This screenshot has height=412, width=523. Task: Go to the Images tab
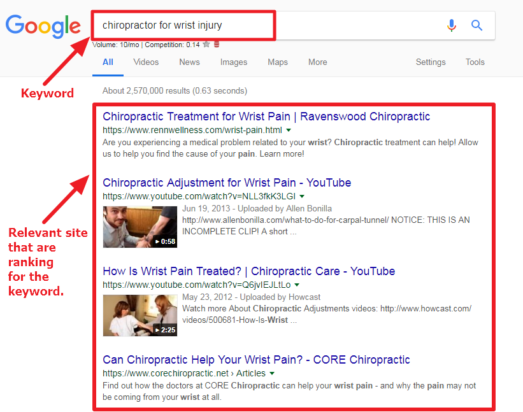click(x=234, y=62)
